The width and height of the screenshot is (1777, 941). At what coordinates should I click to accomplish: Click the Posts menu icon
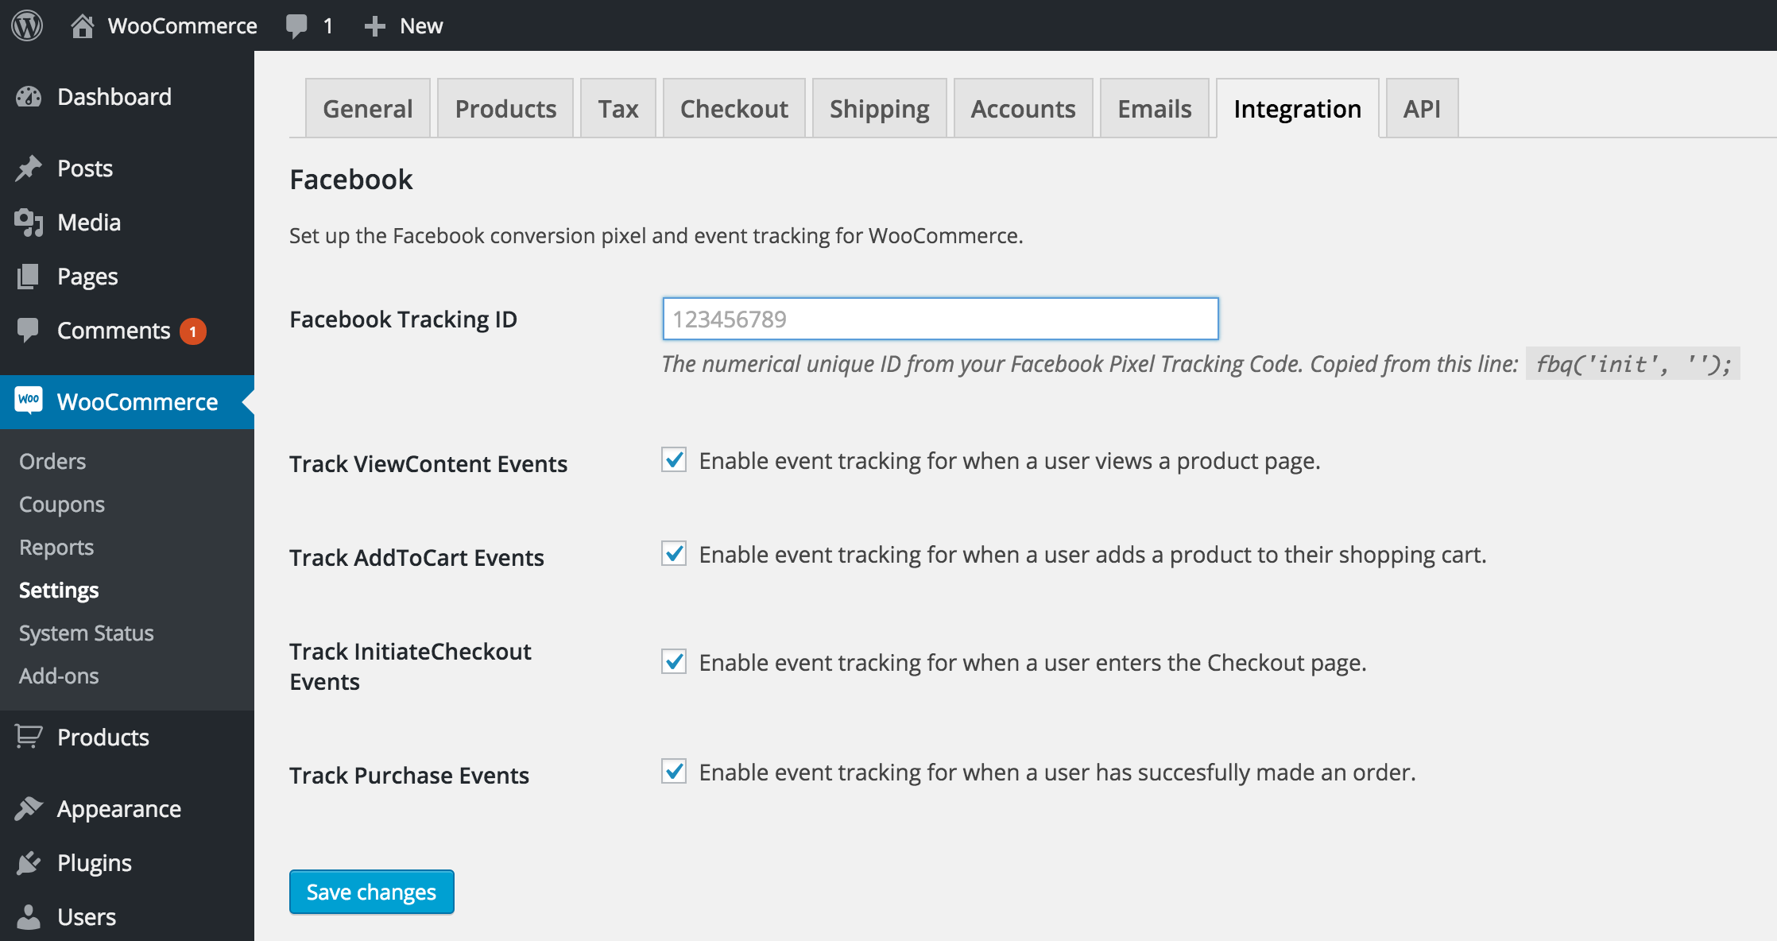30,169
